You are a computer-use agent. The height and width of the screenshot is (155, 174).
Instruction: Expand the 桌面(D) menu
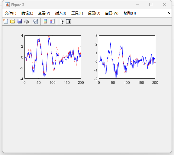pos(94,13)
